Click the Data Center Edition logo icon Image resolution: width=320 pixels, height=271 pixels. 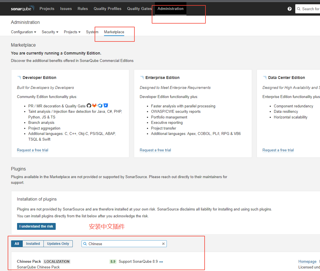[265, 78]
